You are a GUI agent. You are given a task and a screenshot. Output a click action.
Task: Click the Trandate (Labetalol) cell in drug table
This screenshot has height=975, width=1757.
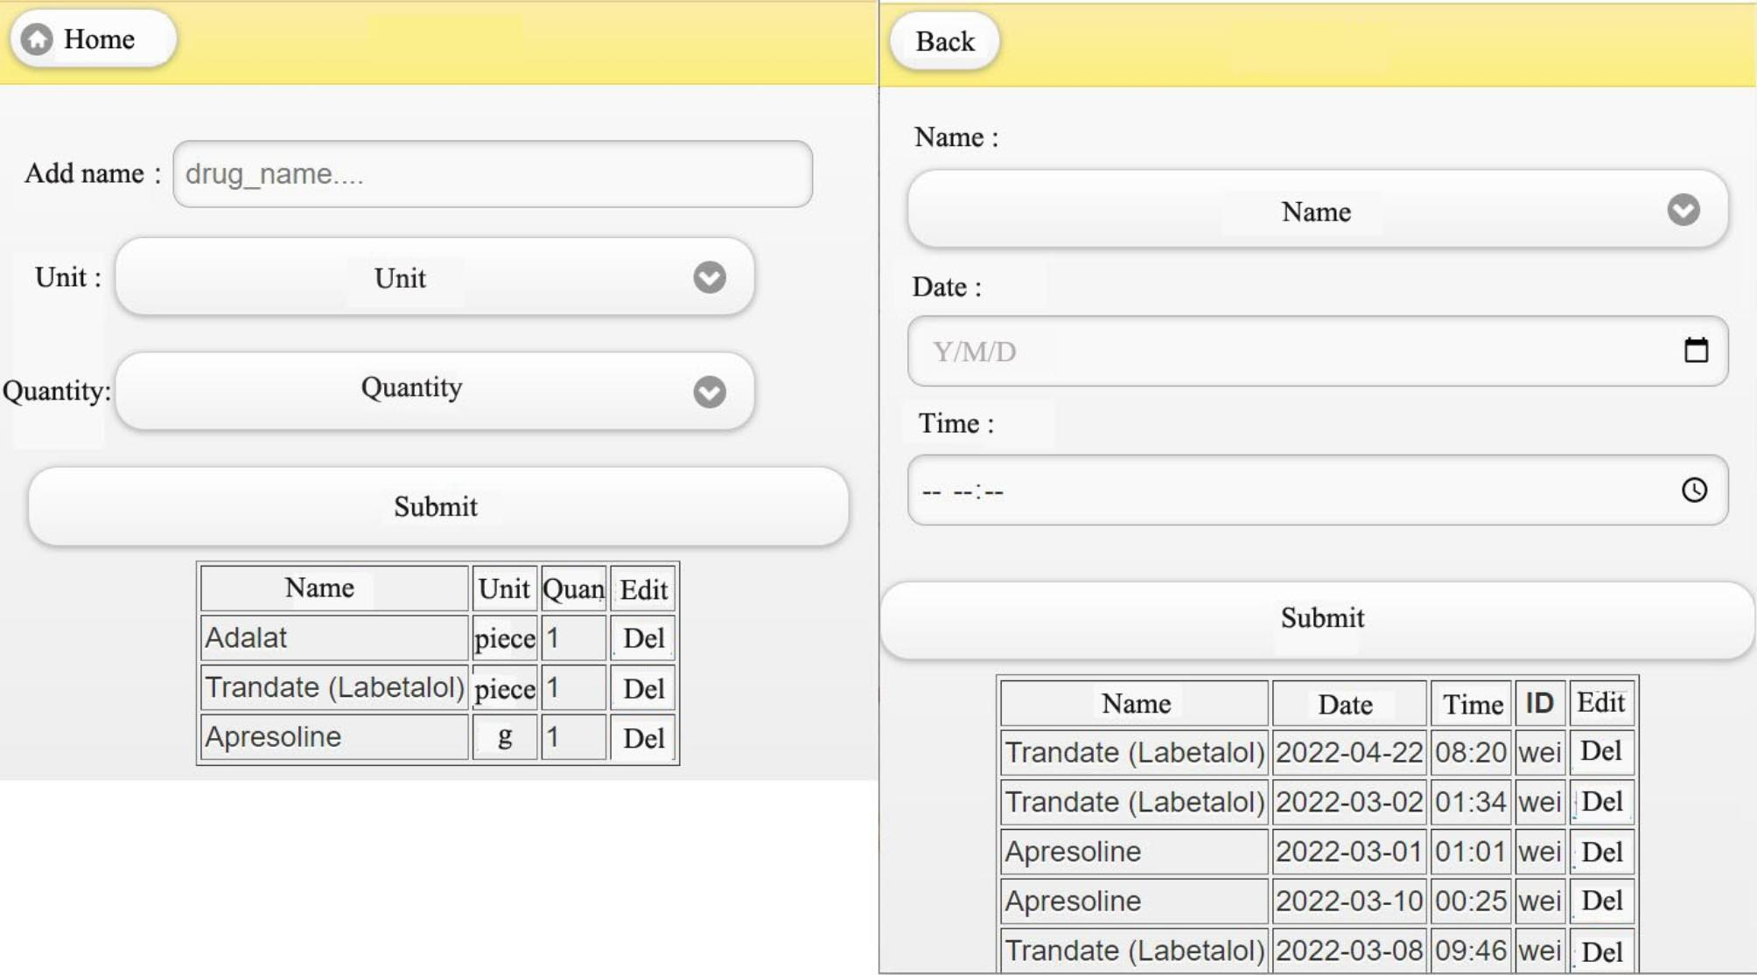pos(334,688)
